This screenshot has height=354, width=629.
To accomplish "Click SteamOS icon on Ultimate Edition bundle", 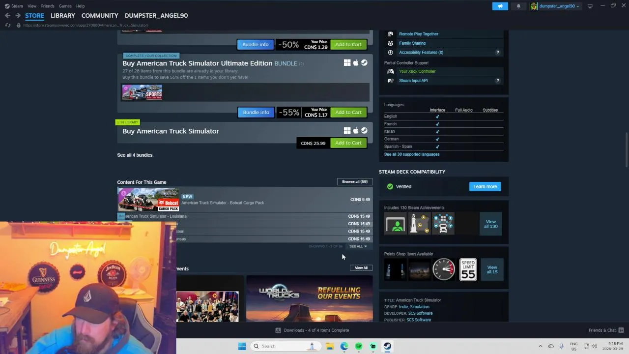I will pyautogui.click(x=364, y=63).
